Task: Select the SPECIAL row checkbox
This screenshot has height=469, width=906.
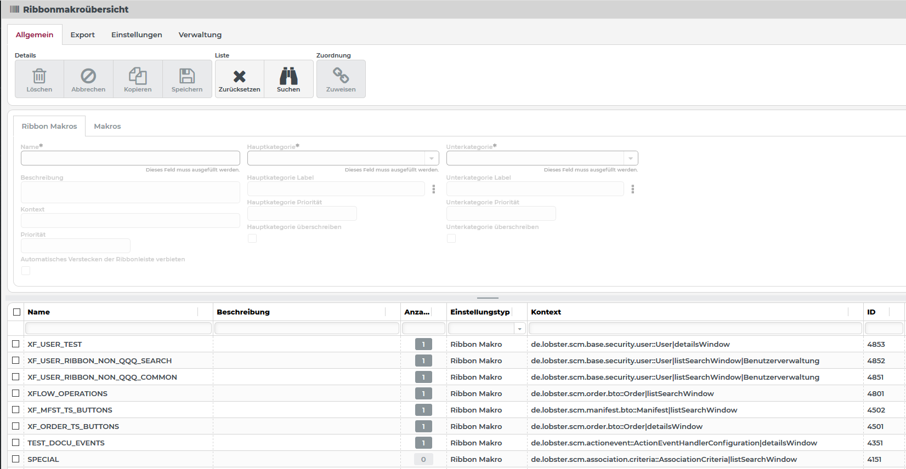Action: pos(16,459)
